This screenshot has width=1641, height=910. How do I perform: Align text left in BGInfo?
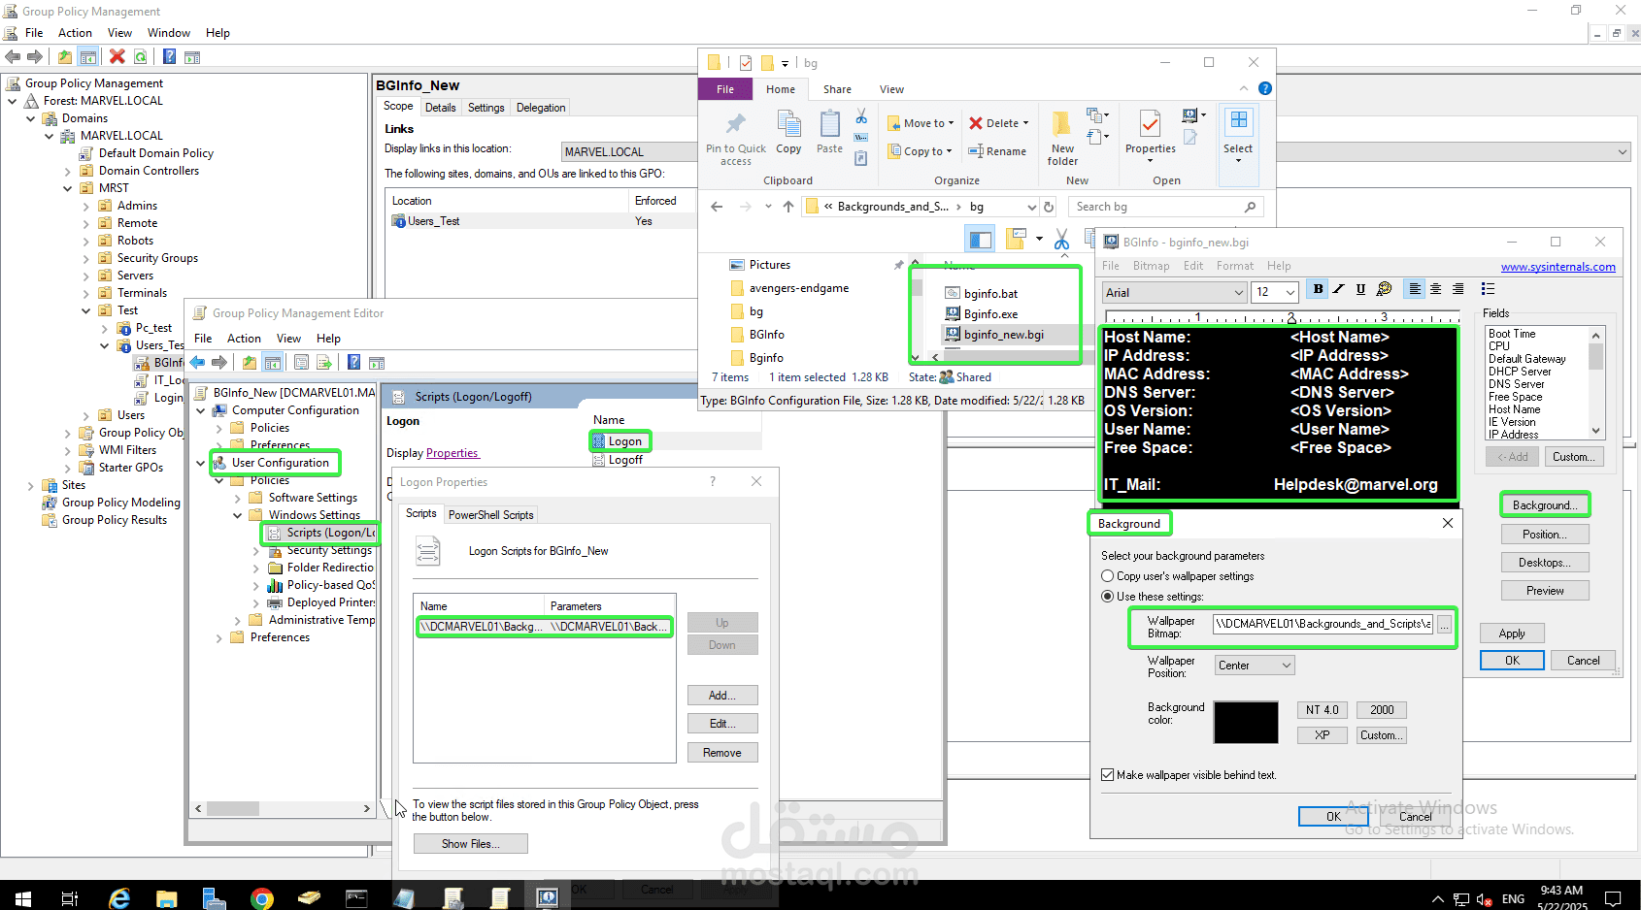click(x=1415, y=289)
